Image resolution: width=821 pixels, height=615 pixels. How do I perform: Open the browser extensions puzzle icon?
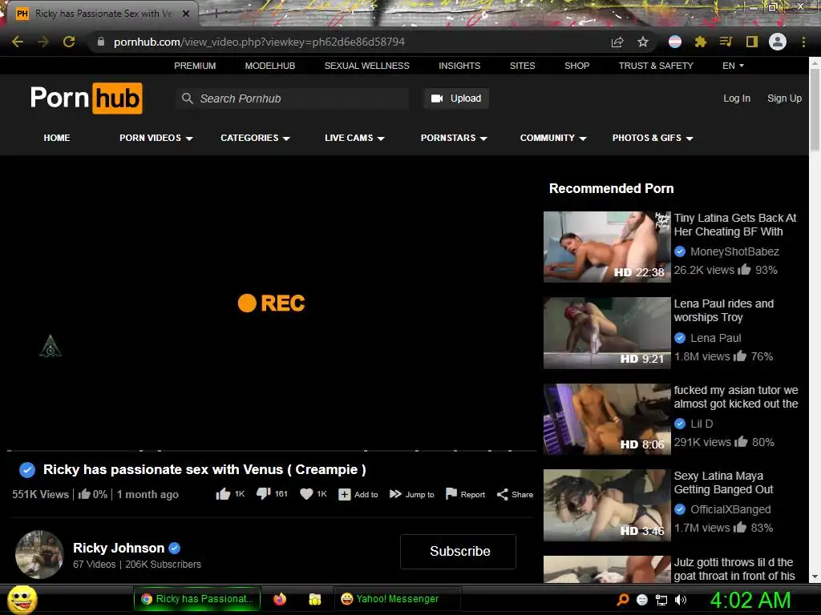pyautogui.click(x=701, y=42)
